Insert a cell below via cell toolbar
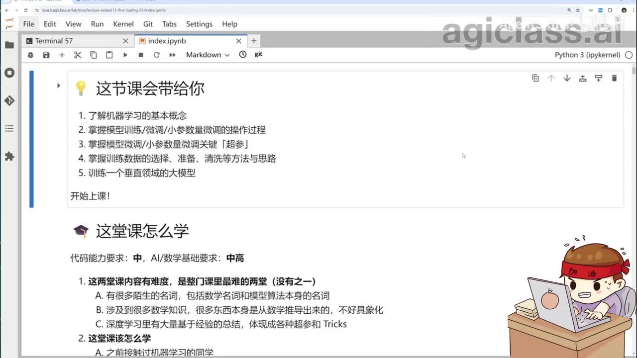Image resolution: width=637 pixels, height=358 pixels. 599,78
